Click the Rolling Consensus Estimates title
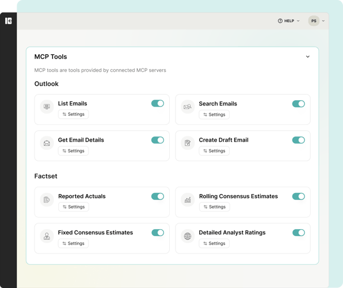The image size is (343, 288). [238, 196]
